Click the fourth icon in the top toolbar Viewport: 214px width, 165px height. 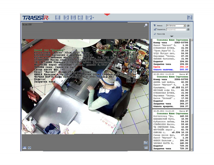click(x=81, y=17)
